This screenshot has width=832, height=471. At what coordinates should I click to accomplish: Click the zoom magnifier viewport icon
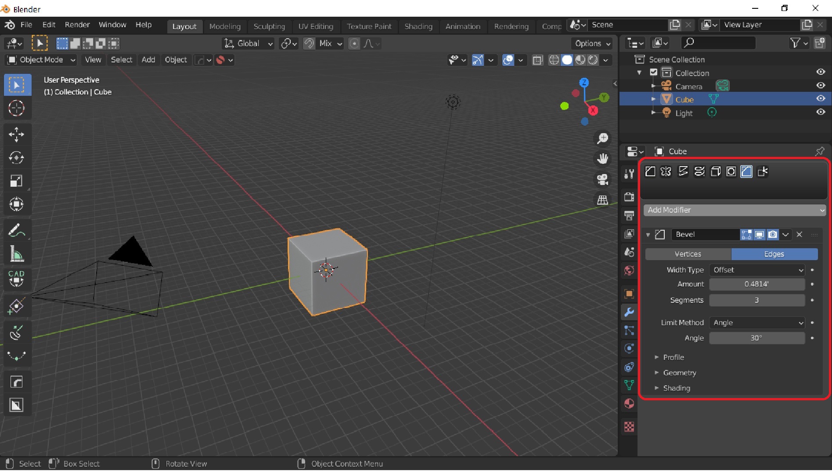point(602,139)
